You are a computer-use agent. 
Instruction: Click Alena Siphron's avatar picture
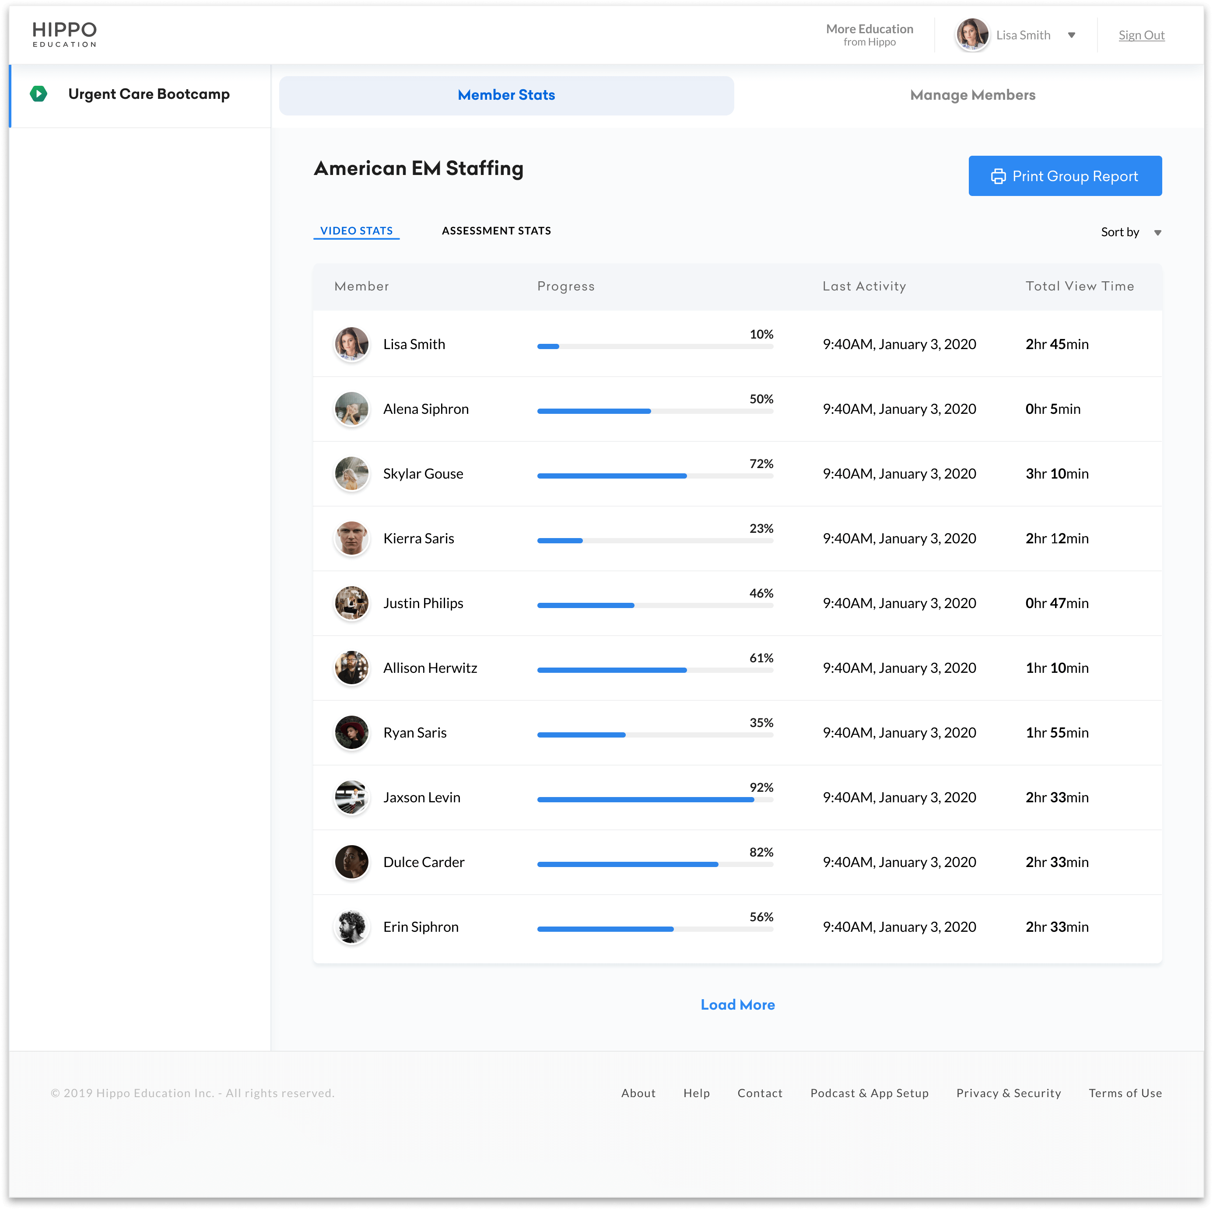pyautogui.click(x=351, y=409)
